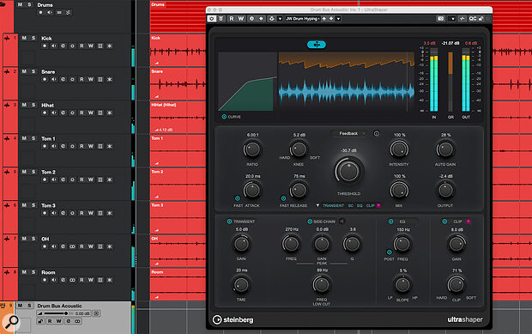
Task: Click group editing '=' icon on Drums folder
Action: (59, 13)
